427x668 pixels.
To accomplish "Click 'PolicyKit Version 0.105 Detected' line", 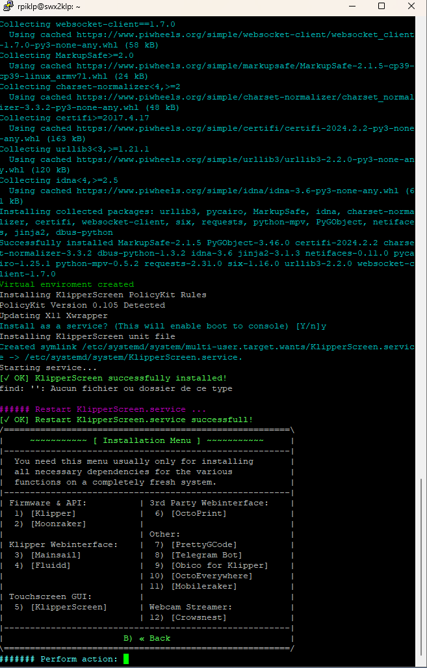I will 82,306.
